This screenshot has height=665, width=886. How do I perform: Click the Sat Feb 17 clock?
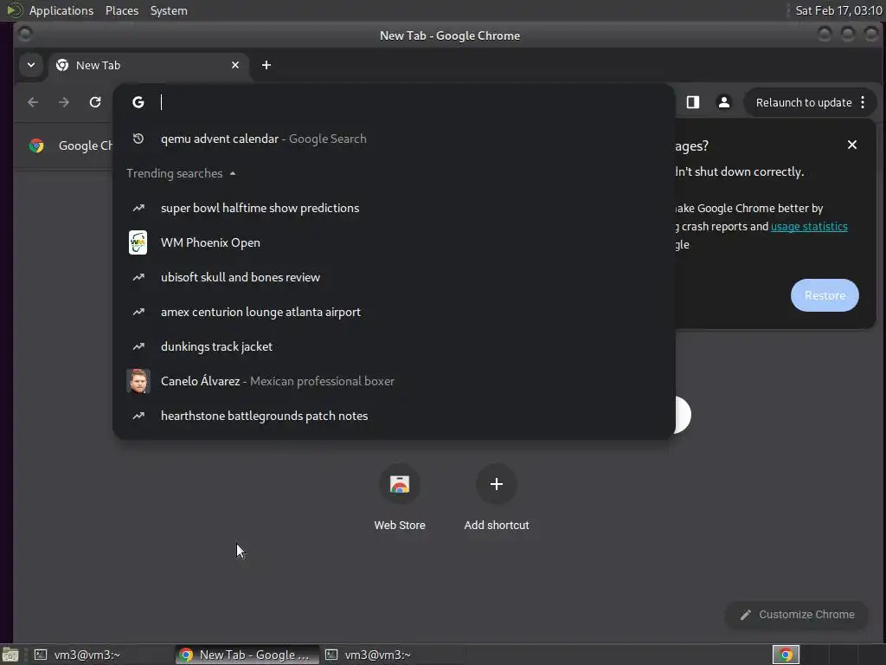click(x=838, y=10)
